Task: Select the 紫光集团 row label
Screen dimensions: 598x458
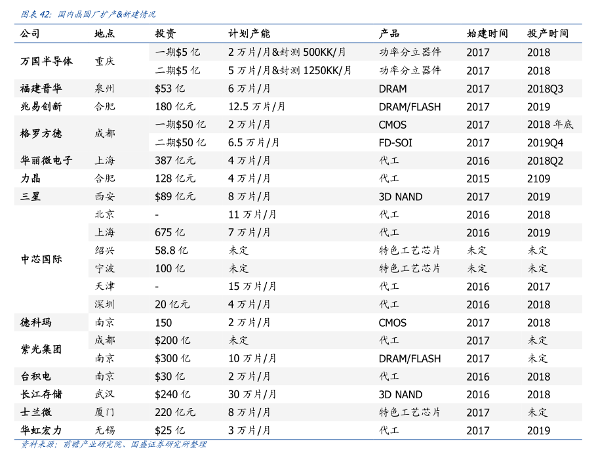Action: pos(41,350)
